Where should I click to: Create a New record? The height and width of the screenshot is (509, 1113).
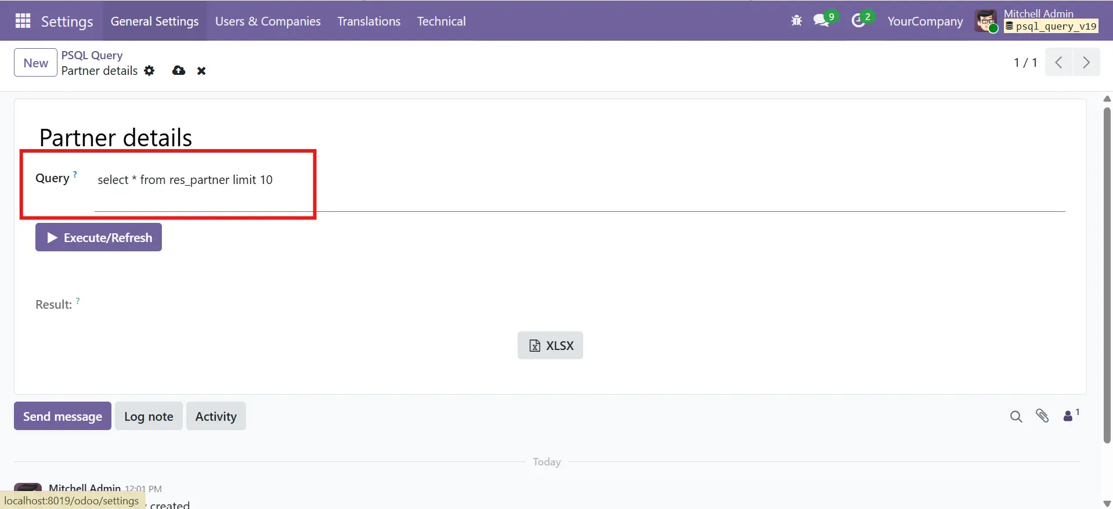click(x=35, y=63)
